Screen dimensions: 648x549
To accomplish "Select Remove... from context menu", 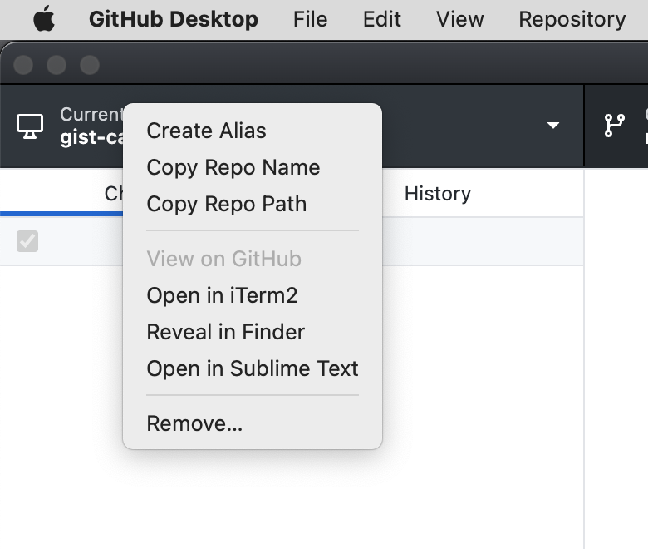I will point(252,423).
